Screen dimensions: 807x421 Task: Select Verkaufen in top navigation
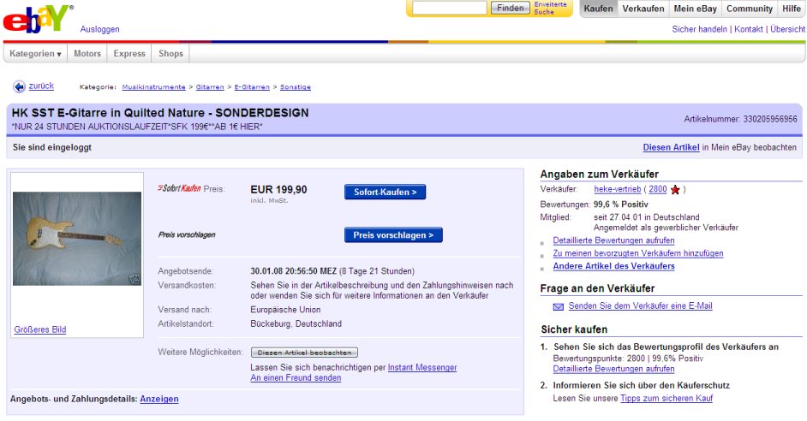pyautogui.click(x=643, y=9)
